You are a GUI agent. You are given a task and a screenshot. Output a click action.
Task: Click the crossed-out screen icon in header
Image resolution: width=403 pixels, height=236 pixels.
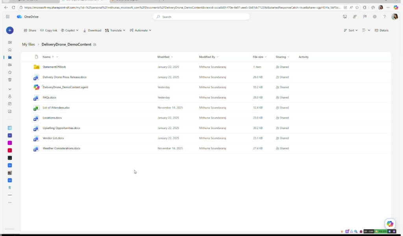(x=345, y=17)
